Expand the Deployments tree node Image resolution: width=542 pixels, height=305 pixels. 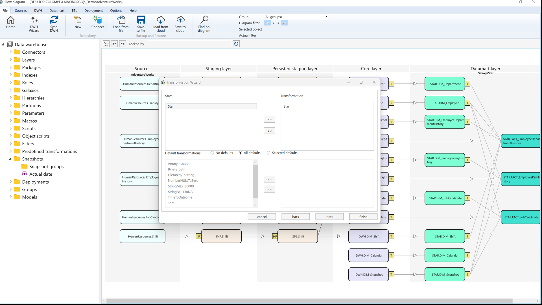11,182
